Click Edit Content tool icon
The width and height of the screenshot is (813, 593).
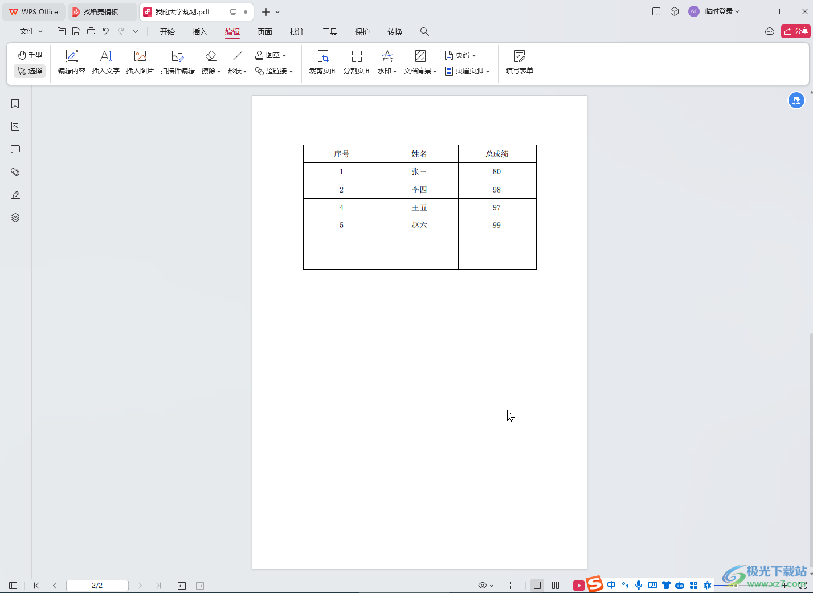72,56
